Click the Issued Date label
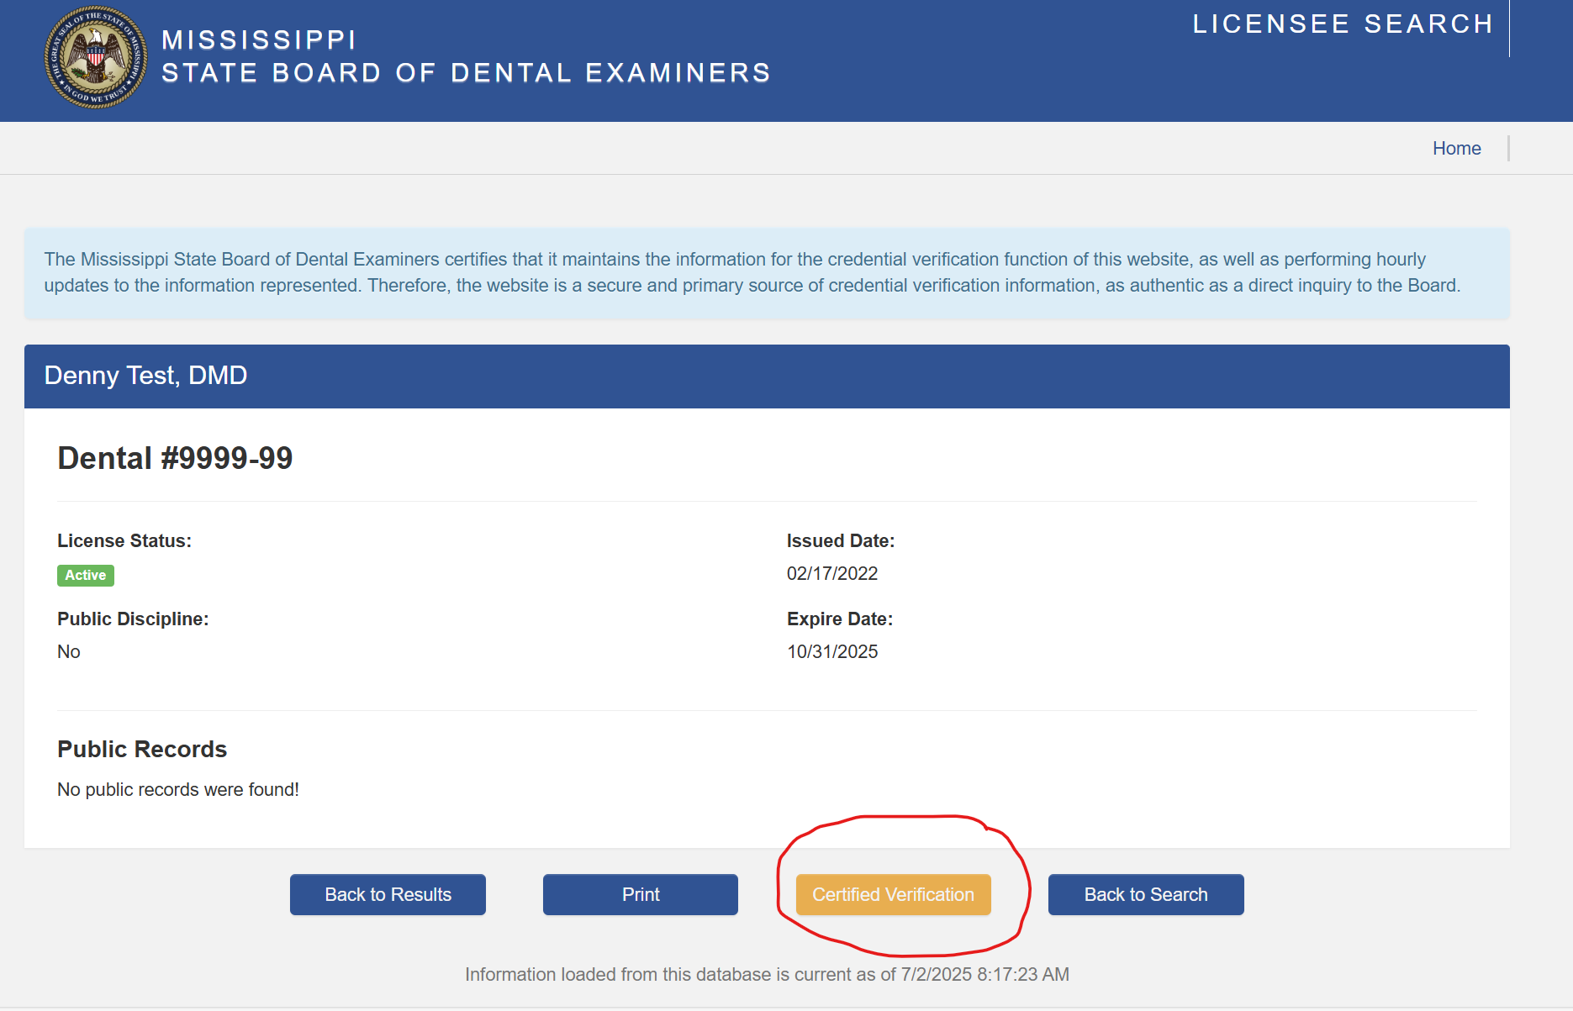Image resolution: width=1573 pixels, height=1011 pixels. (841, 541)
